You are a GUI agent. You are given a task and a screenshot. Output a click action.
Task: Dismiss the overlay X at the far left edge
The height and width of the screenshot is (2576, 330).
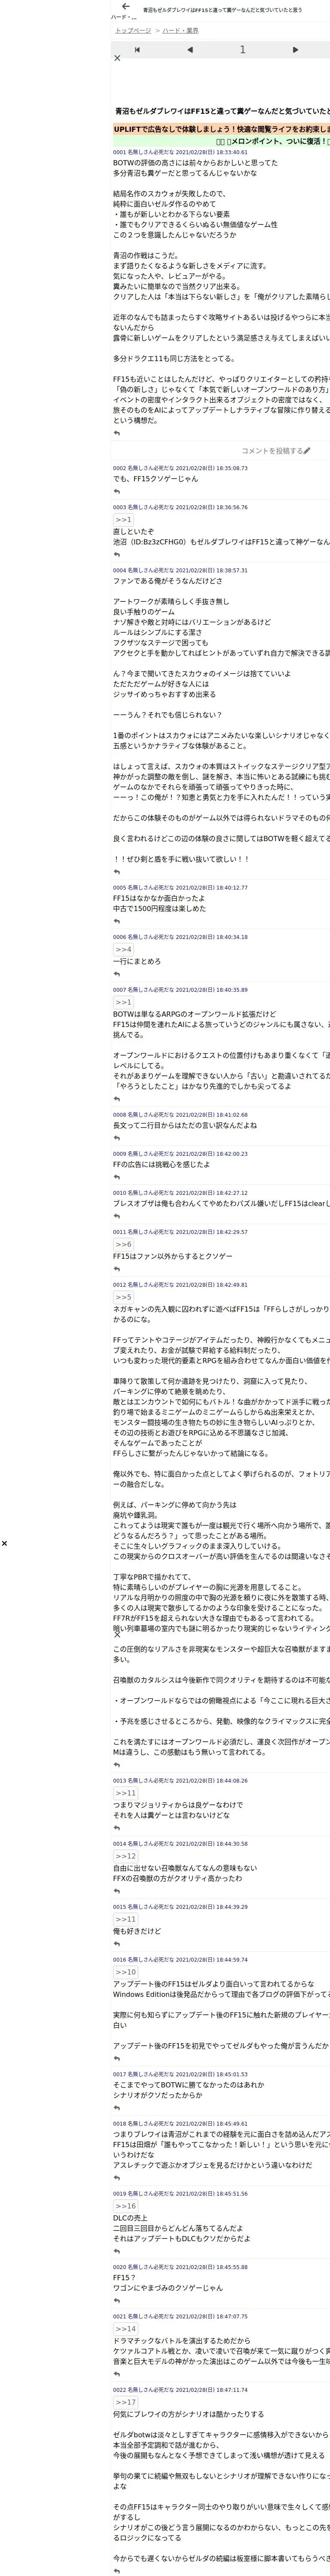[4, 1543]
